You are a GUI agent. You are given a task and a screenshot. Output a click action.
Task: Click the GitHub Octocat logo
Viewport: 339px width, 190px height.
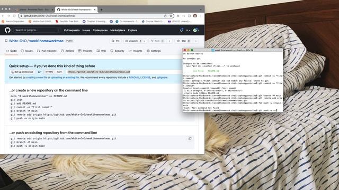click(7, 30)
